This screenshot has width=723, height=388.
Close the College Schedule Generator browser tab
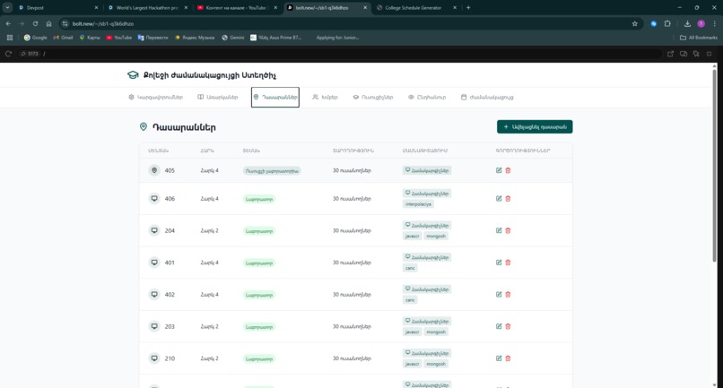[455, 8]
